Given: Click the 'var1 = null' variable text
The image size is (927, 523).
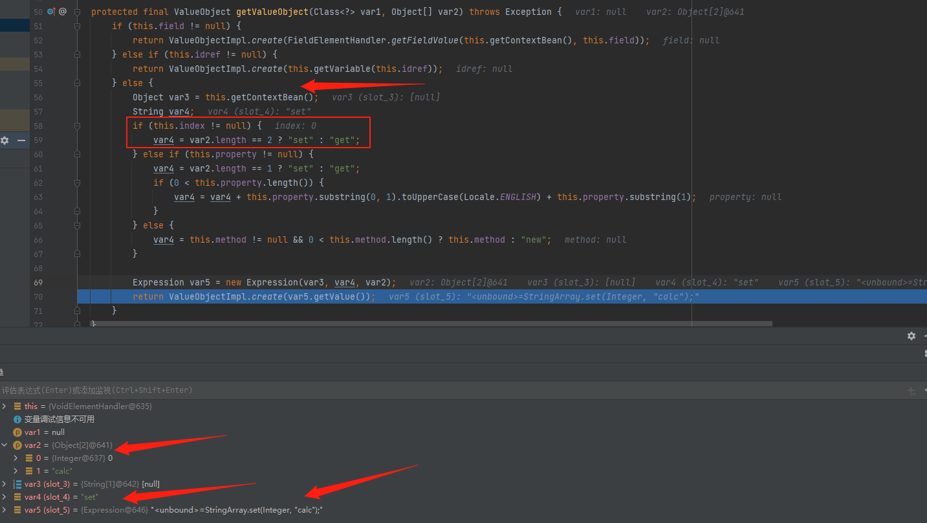Looking at the screenshot, I should (x=45, y=432).
